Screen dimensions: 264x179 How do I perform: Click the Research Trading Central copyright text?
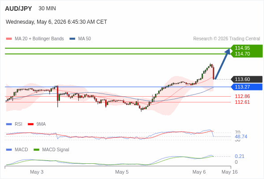226,39
